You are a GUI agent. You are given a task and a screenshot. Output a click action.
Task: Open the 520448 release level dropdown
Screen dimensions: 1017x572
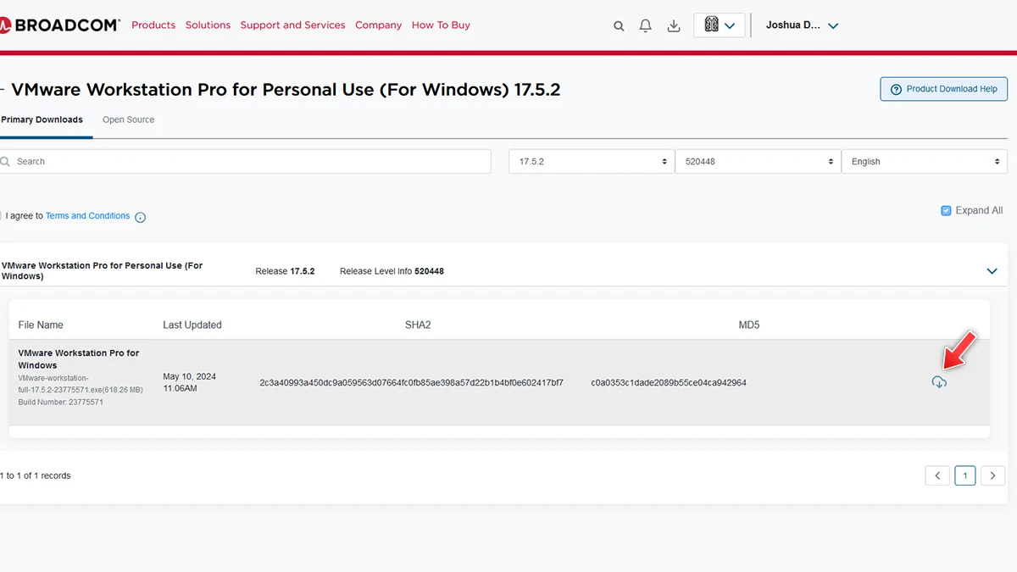click(x=758, y=161)
